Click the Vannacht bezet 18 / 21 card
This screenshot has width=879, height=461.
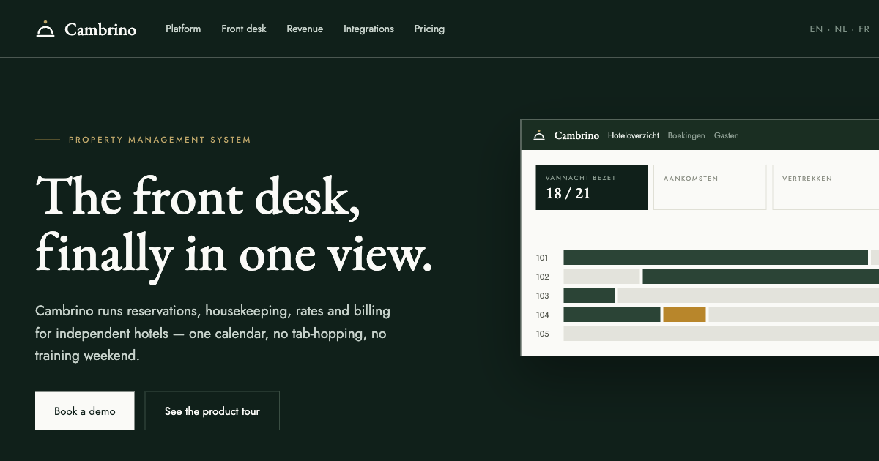[592, 187]
